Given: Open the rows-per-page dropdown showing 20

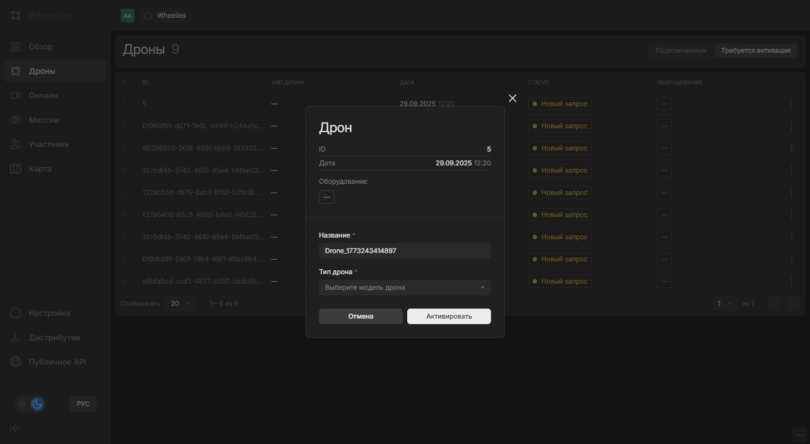Looking at the screenshot, I should tap(180, 304).
